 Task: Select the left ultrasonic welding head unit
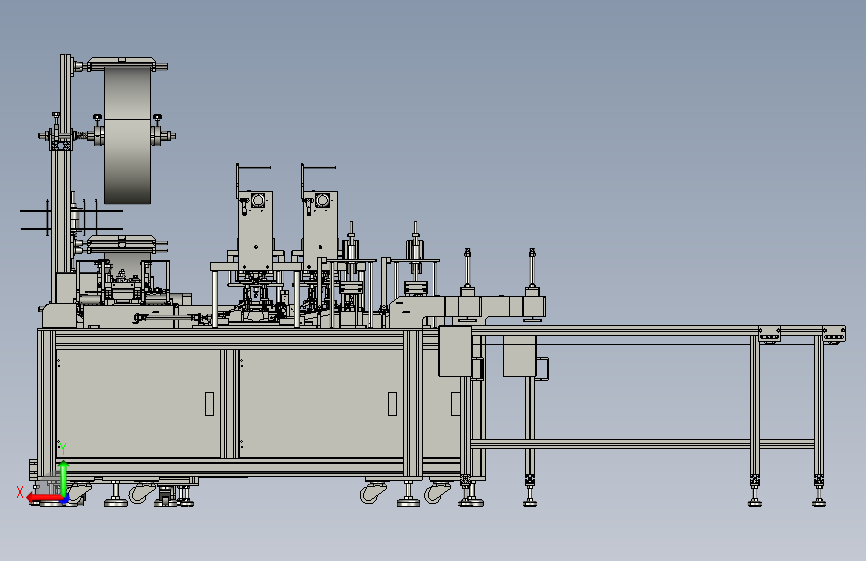(255, 230)
